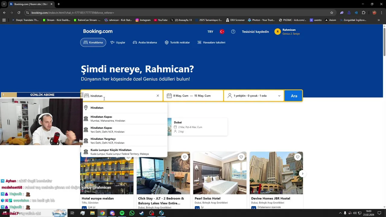Choose Hindistan Kapısı in Yeni Delhi suggestion
The image size is (386, 217).
[x=125, y=130]
